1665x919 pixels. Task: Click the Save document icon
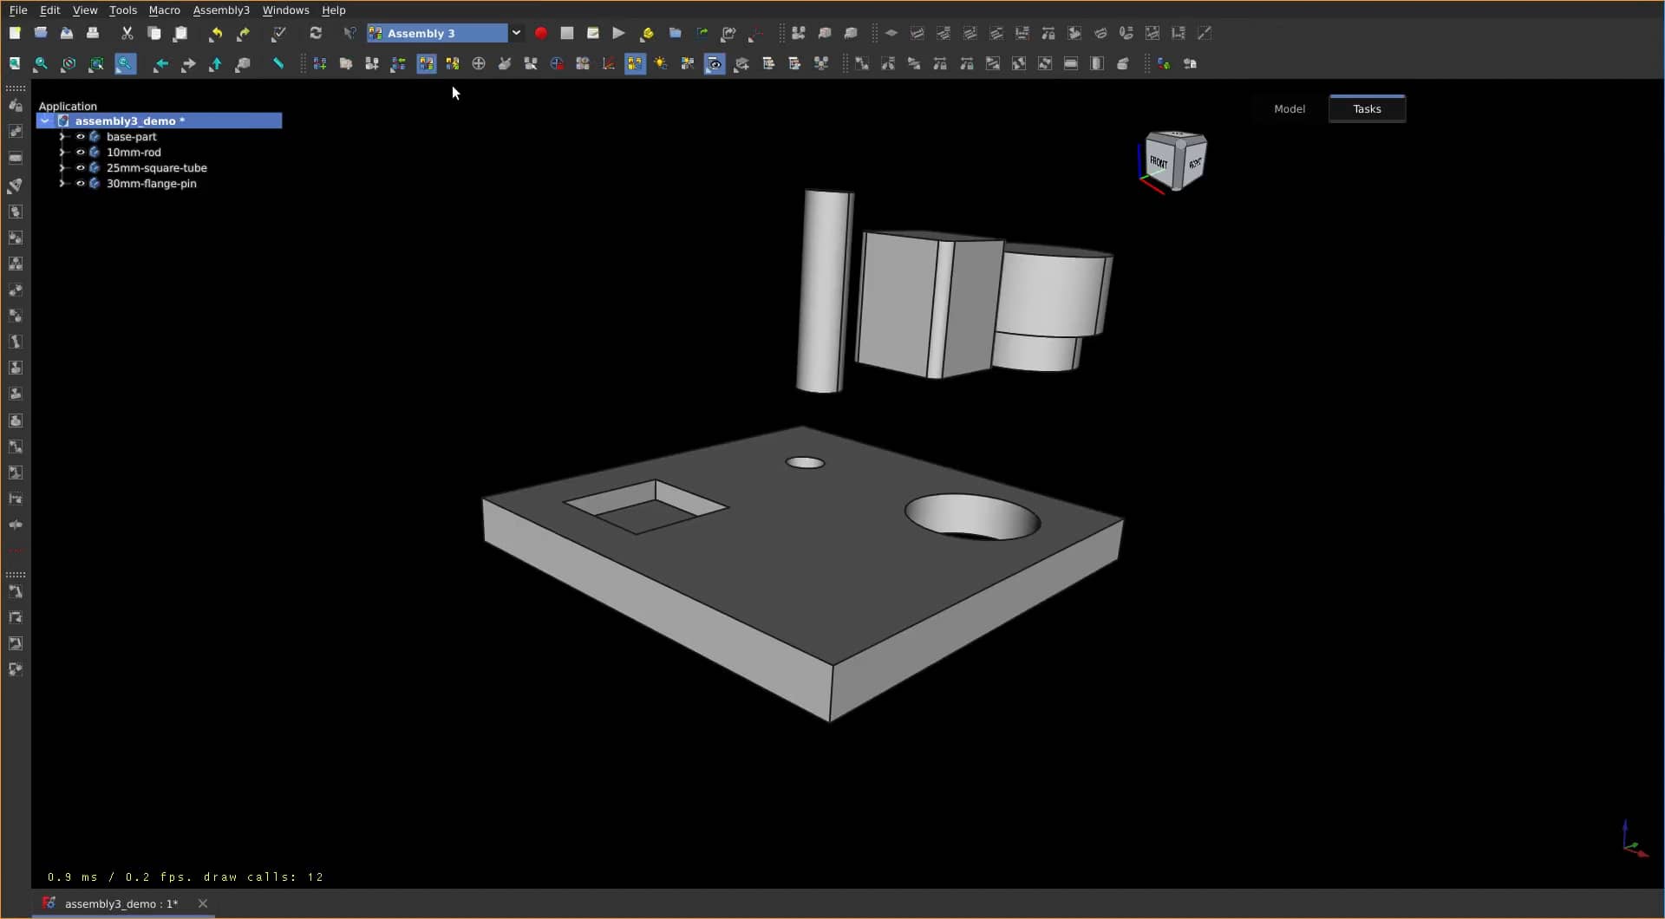(67, 33)
